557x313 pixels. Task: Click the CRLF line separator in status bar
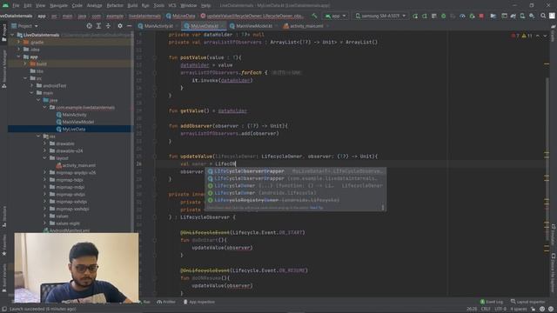[x=486, y=310]
